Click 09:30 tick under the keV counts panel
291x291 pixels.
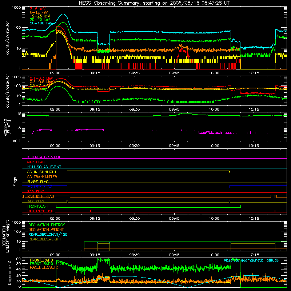point(134,73)
